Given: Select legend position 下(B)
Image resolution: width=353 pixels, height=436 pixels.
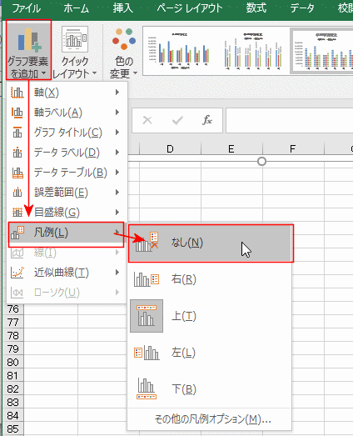Looking at the screenshot, I should click(210, 389).
